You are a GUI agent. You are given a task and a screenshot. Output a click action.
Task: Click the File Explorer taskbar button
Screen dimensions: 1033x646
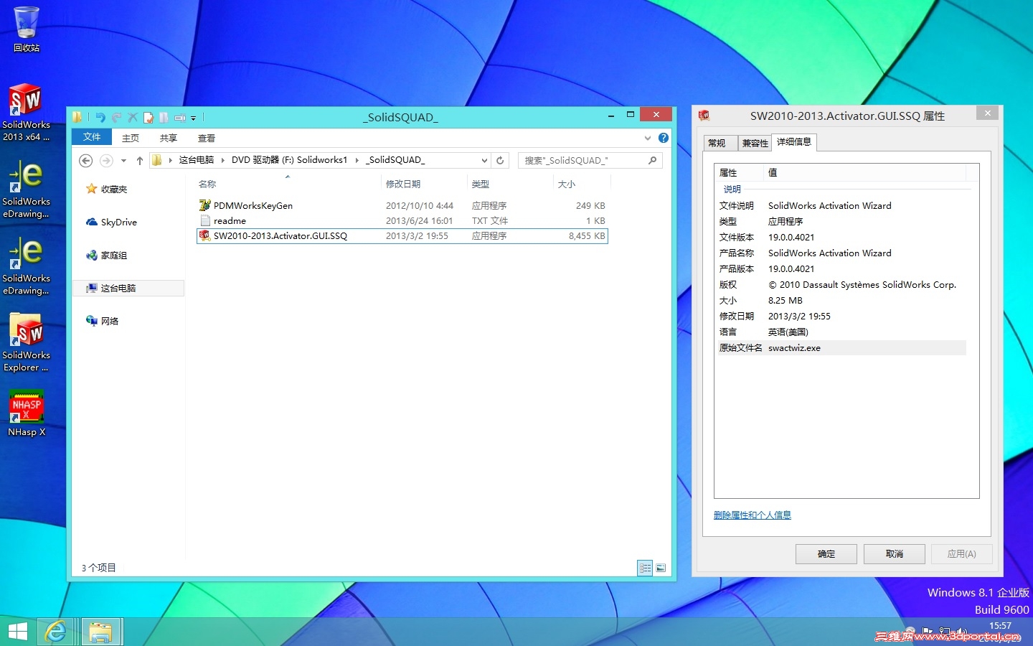coord(101,632)
